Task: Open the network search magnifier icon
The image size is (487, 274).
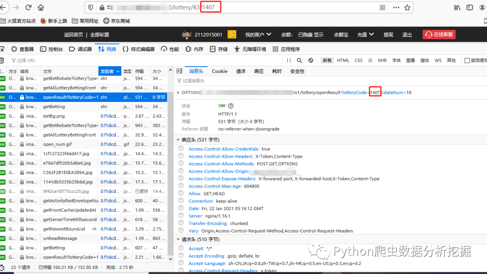Action: 299,60
